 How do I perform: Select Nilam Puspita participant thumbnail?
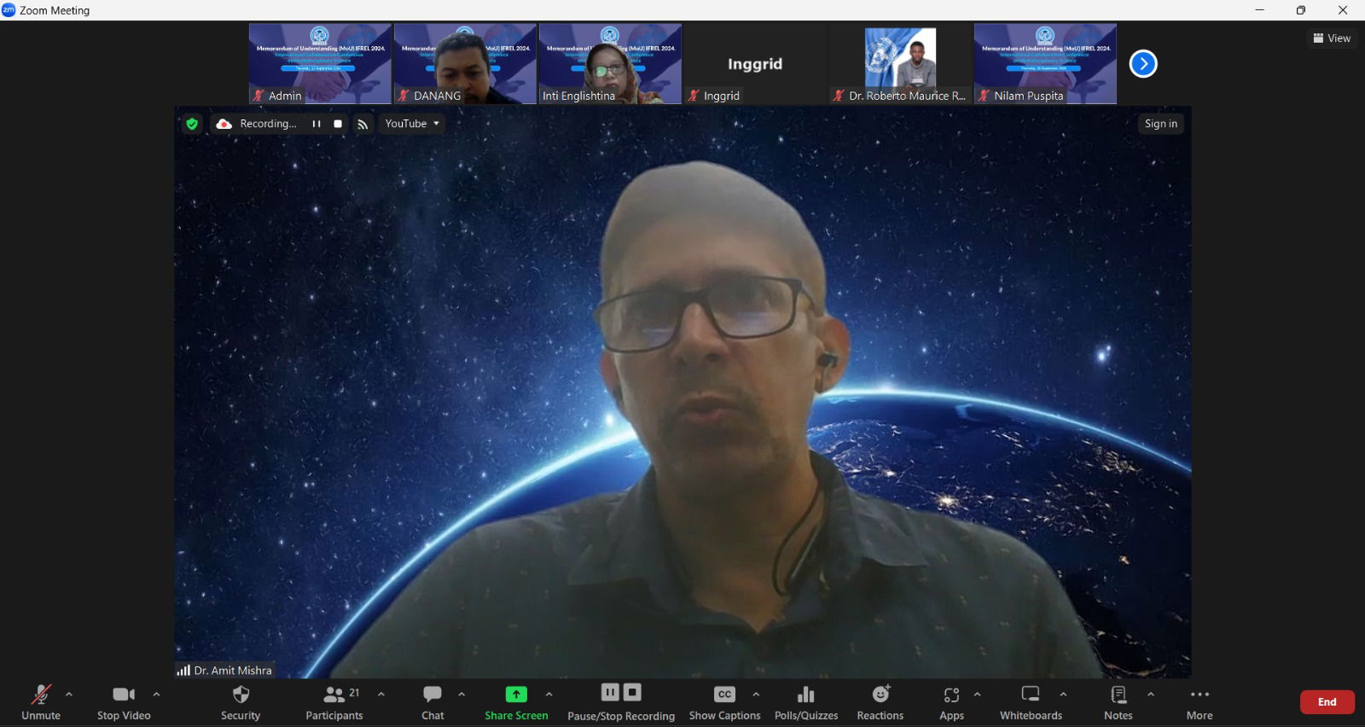pyautogui.click(x=1045, y=64)
